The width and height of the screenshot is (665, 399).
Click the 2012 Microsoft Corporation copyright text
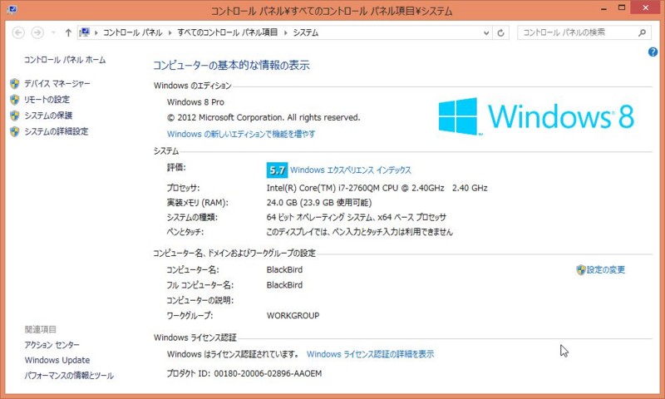[264, 117]
